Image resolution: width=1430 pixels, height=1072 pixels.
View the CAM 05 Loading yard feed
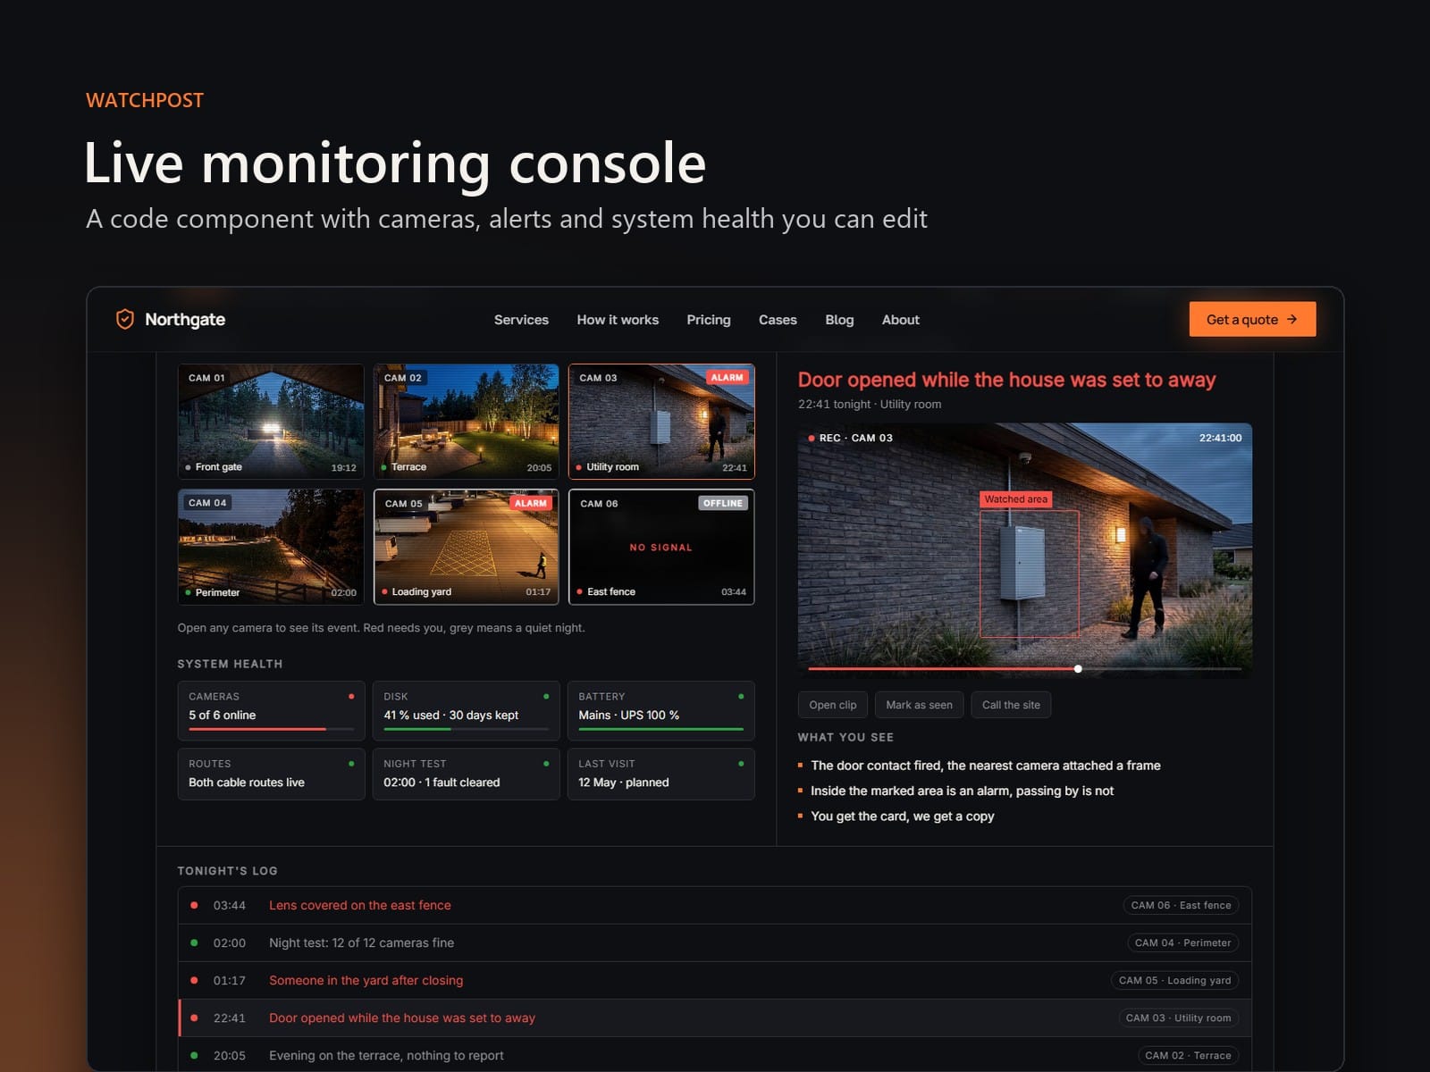[466, 547]
